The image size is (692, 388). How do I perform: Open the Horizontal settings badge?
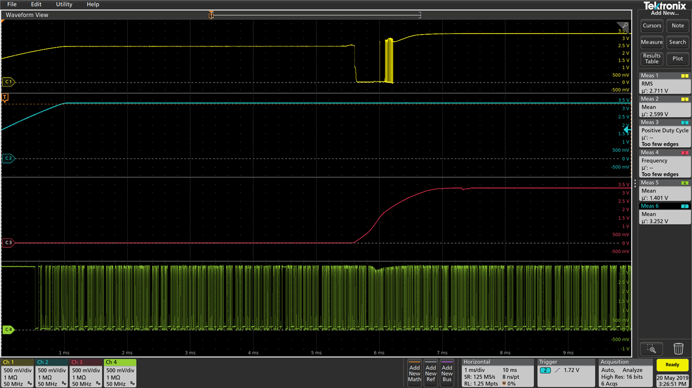pos(497,373)
